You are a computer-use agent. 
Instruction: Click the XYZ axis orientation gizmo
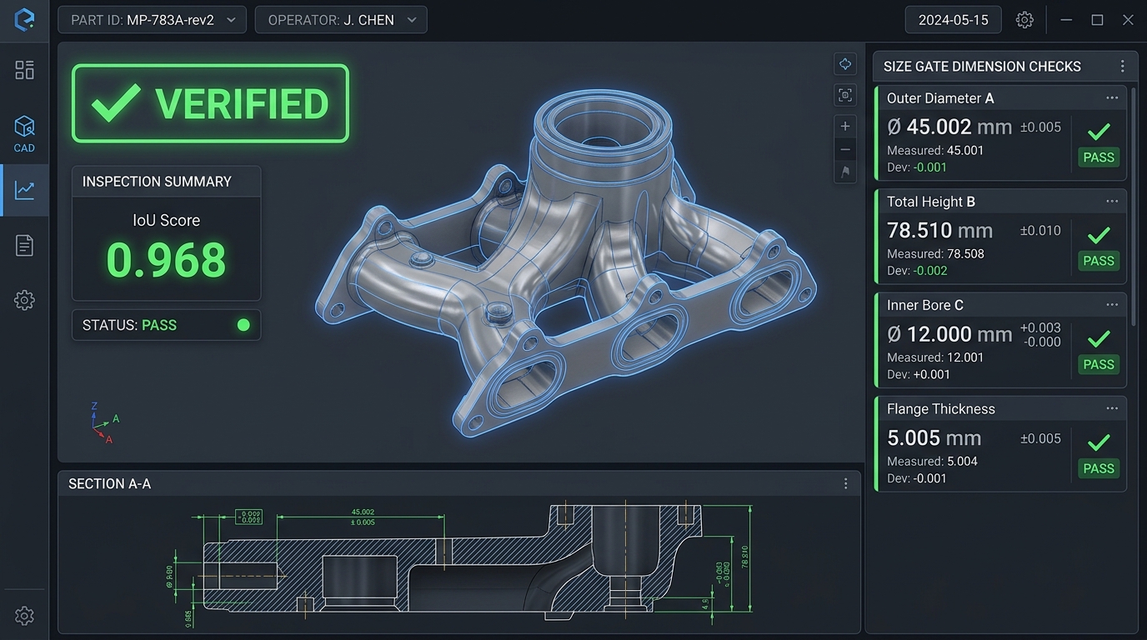103,422
